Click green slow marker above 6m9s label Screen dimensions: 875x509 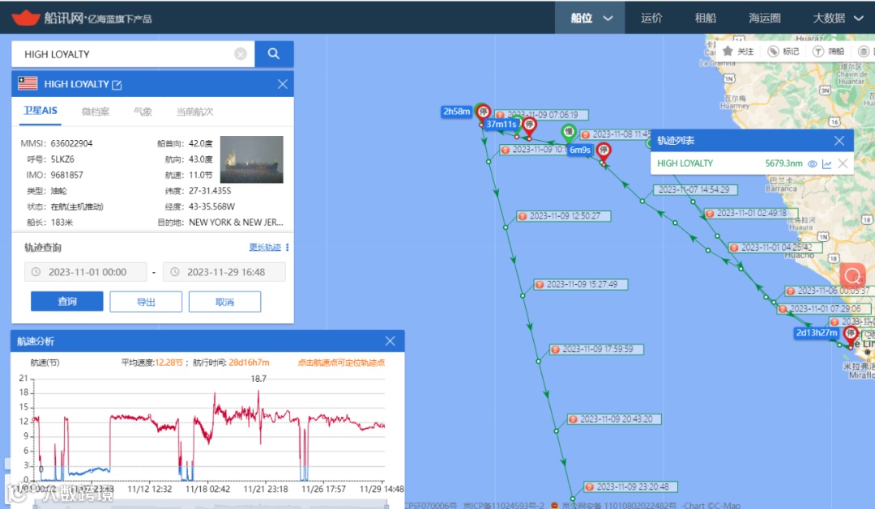pos(568,133)
